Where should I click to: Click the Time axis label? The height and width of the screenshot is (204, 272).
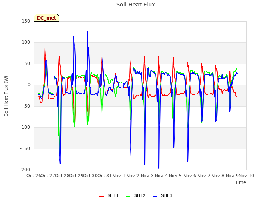coord(241,182)
